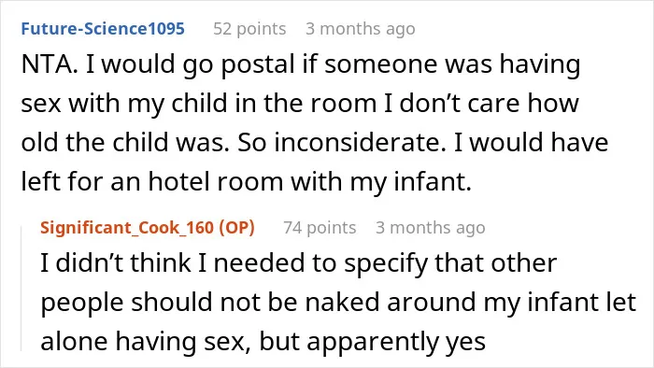
Task: Click the line 'left for an hotel room'
Action: pos(246,182)
